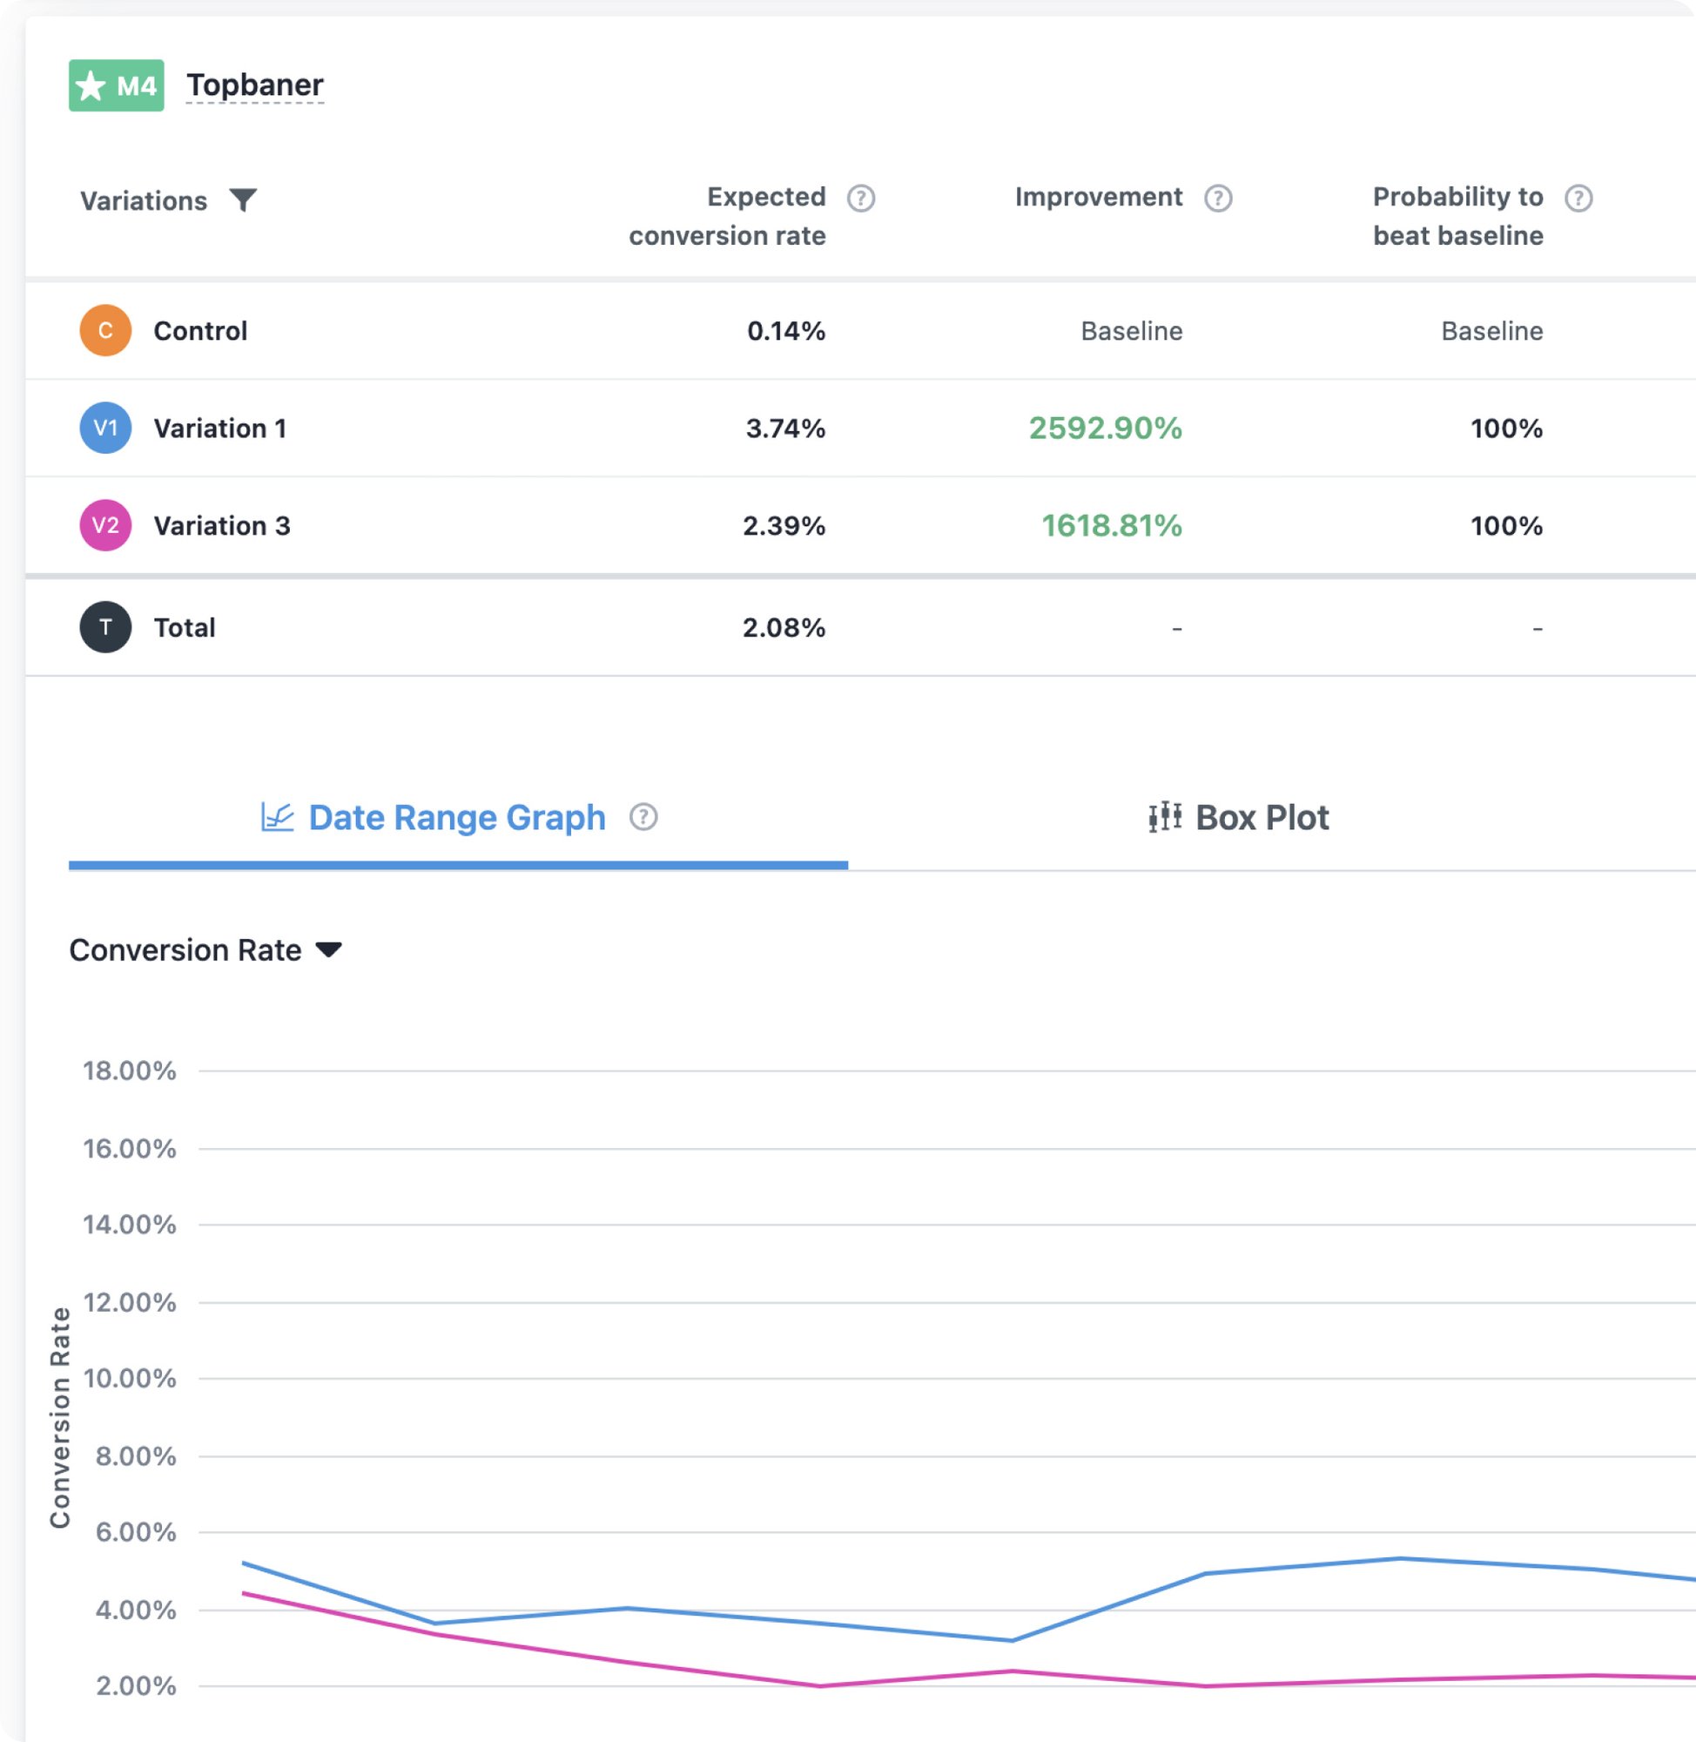Click Baseline under Improvement in Control row
The height and width of the screenshot is (1742, 1696).
coord(1131,331)
